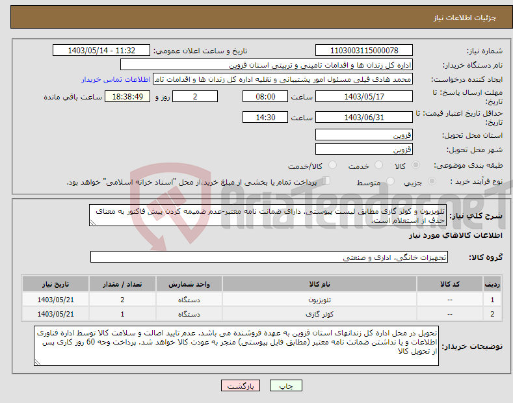Click the price validity date 1403/06/31
The image size is (513, 403).
(364, 117)
